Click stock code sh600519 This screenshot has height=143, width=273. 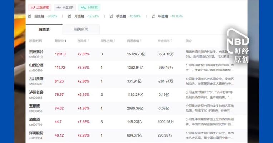coord(36,57)
